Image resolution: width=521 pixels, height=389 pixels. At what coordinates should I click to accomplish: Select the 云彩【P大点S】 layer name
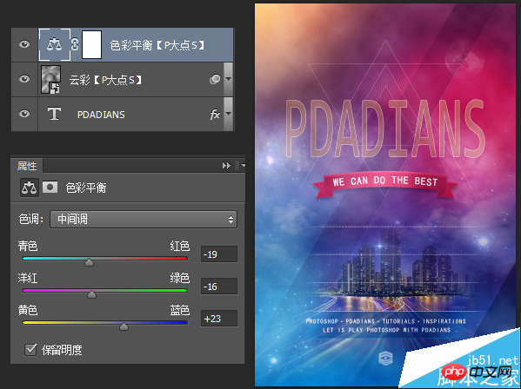click(105, 80)
